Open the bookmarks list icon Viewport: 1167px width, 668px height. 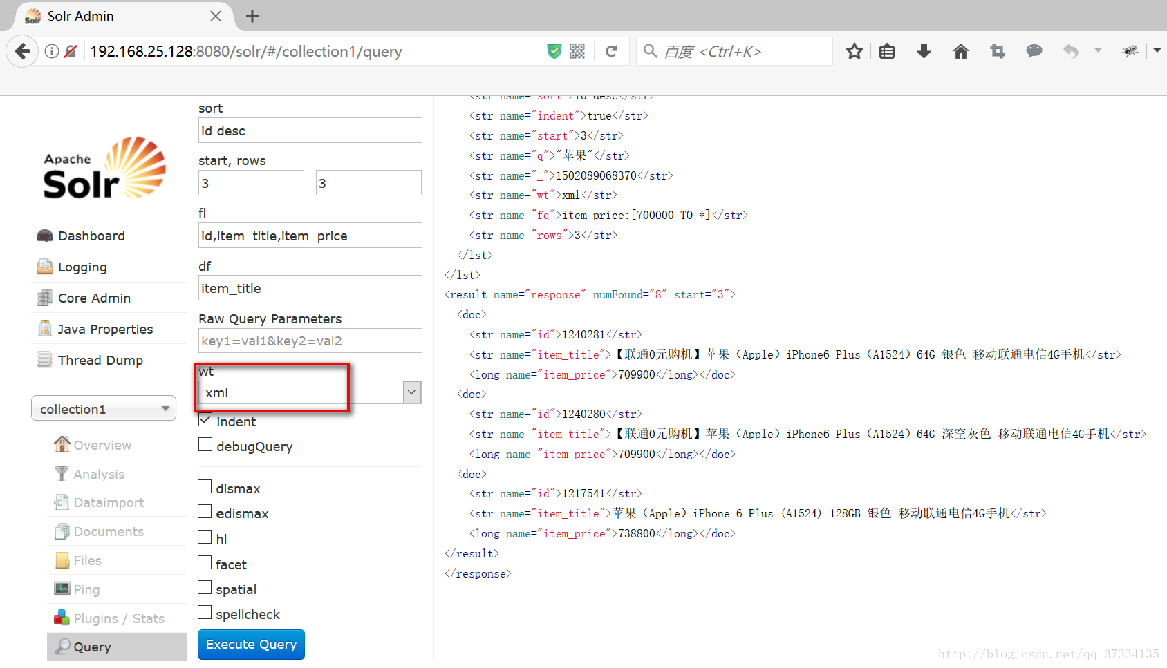[x=887, y=51]
